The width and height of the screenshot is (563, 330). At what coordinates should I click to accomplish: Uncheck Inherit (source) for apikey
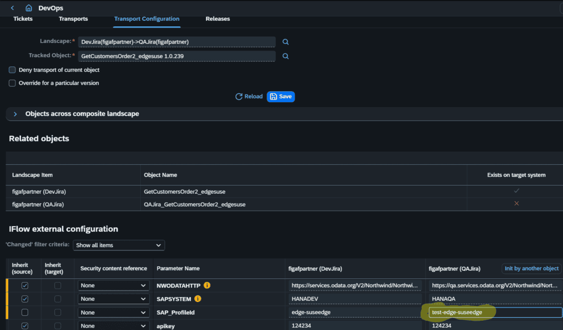coord(25,326)
